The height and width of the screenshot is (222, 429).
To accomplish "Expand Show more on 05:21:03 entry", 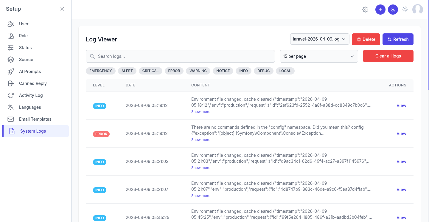I will pyautogui.click(x=201, y=168).
